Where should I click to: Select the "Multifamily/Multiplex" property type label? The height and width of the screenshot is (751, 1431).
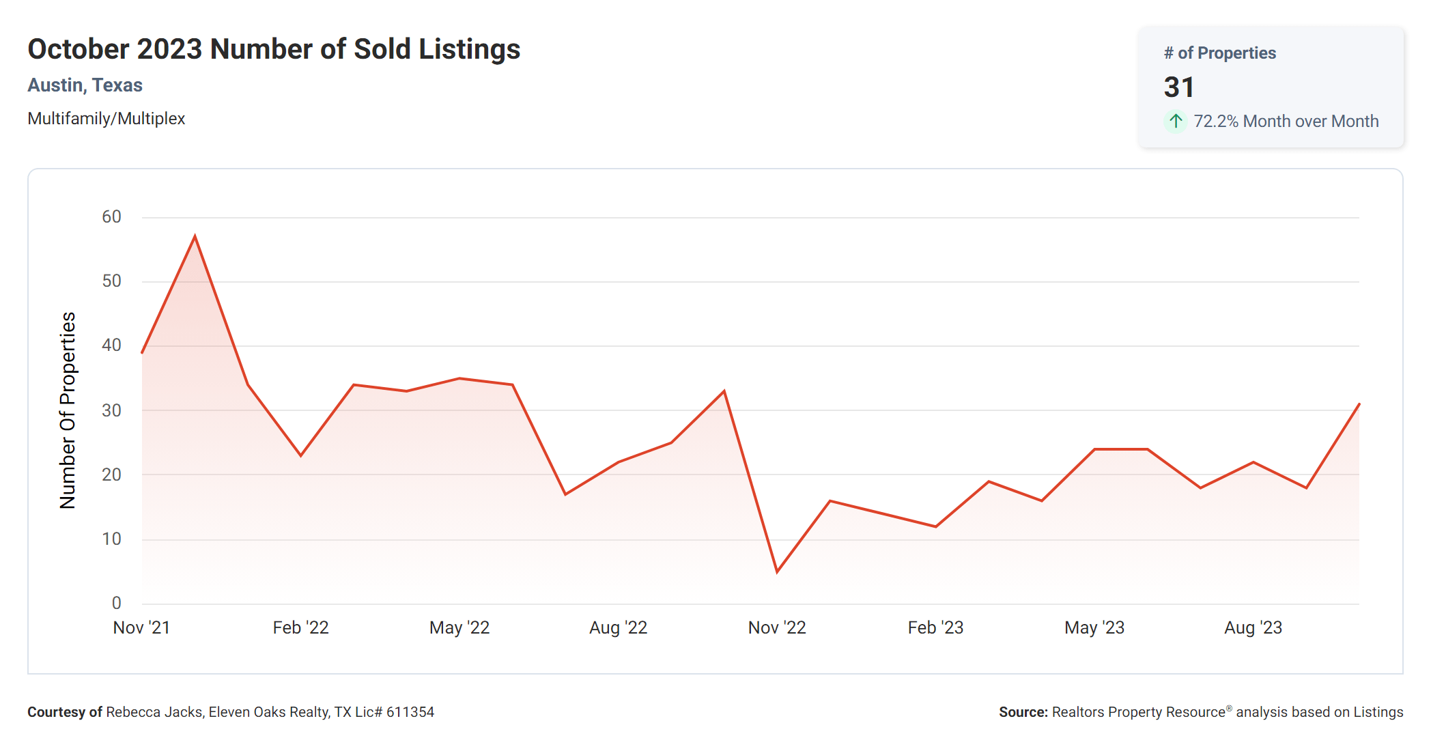tap(106, 119)
